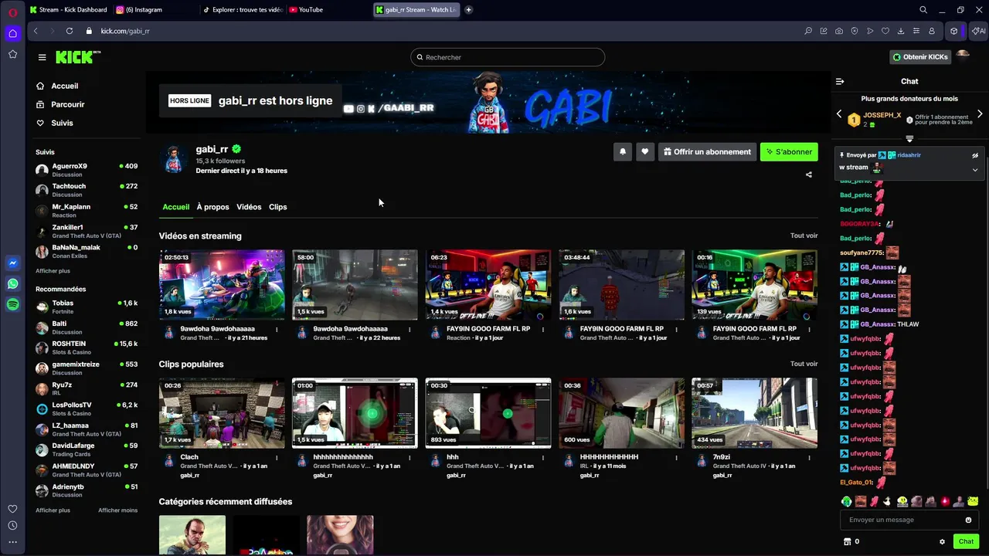Collapse recommended list with Afficher moins
989x556 pixels.
click(117, 510)
